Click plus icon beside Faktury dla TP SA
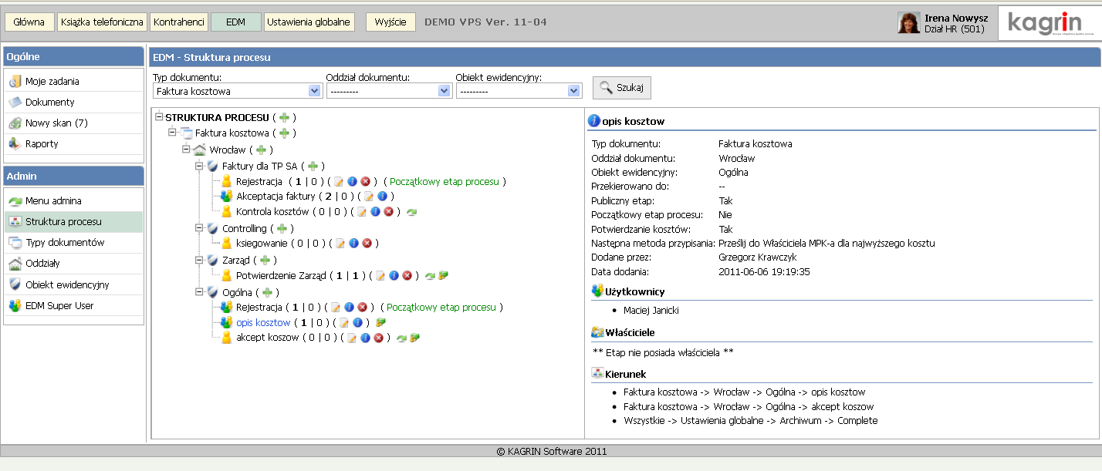Screen dimensions: 1102x471 tap(313, 166)
